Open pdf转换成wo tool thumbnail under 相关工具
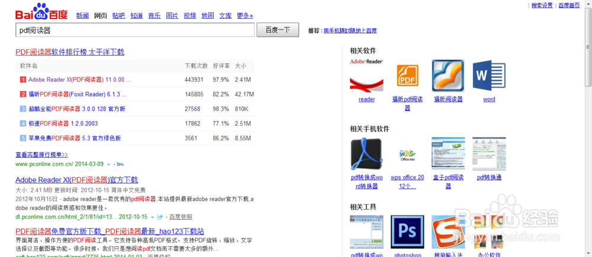The width and height of the screenshot is (592, 257). pyautogui.click(x=366, y=232)
